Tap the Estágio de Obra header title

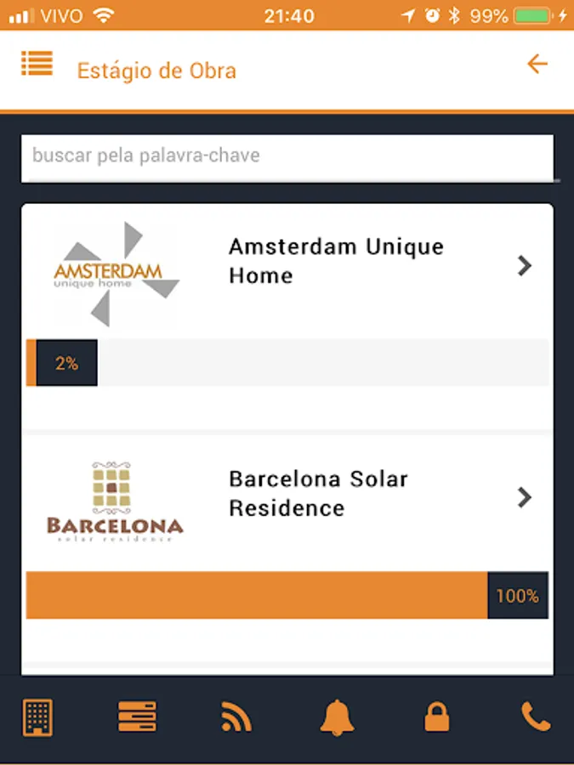(156, 71)
